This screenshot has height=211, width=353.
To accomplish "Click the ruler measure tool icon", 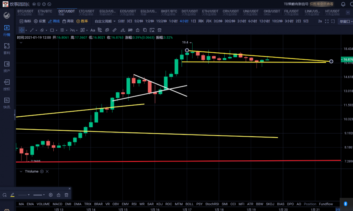I will click(115, 30).
